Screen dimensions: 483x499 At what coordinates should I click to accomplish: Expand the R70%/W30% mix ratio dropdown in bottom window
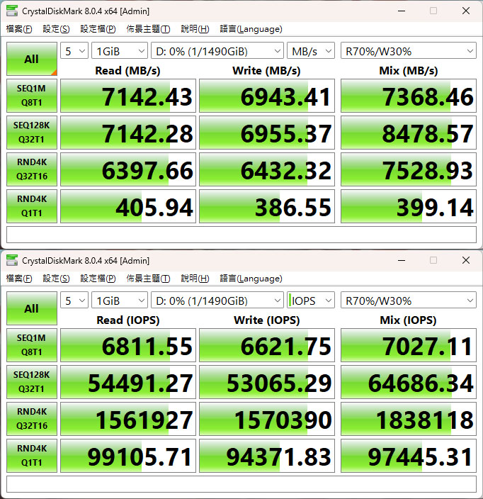[408, 301]
